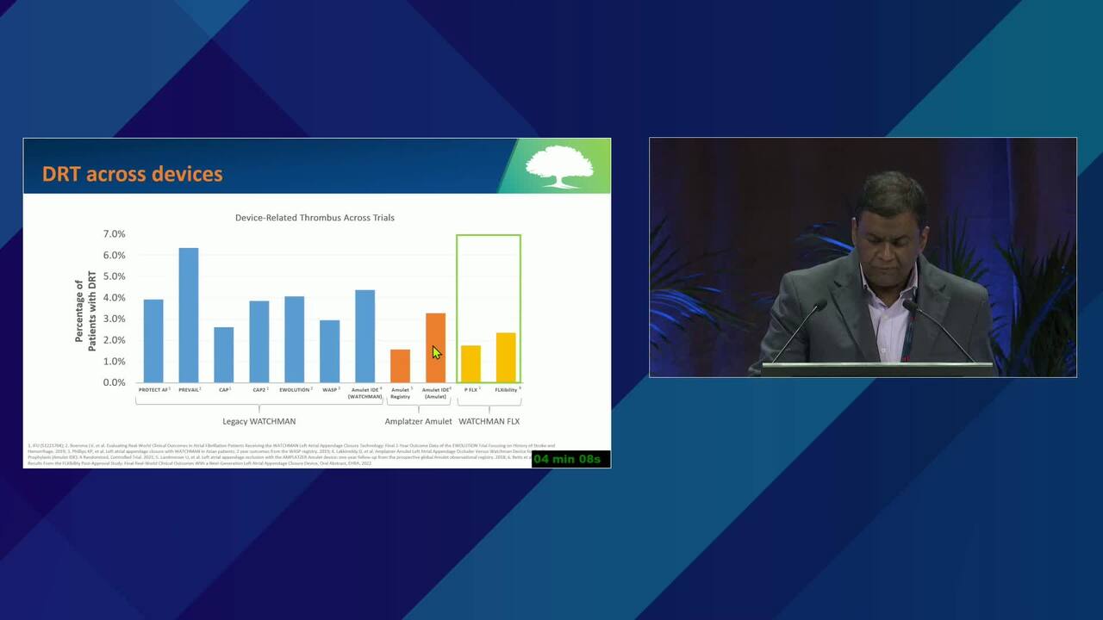Click the "2.0%" y-axis value
Screen dimensions: 1103x620
[115, 340]
